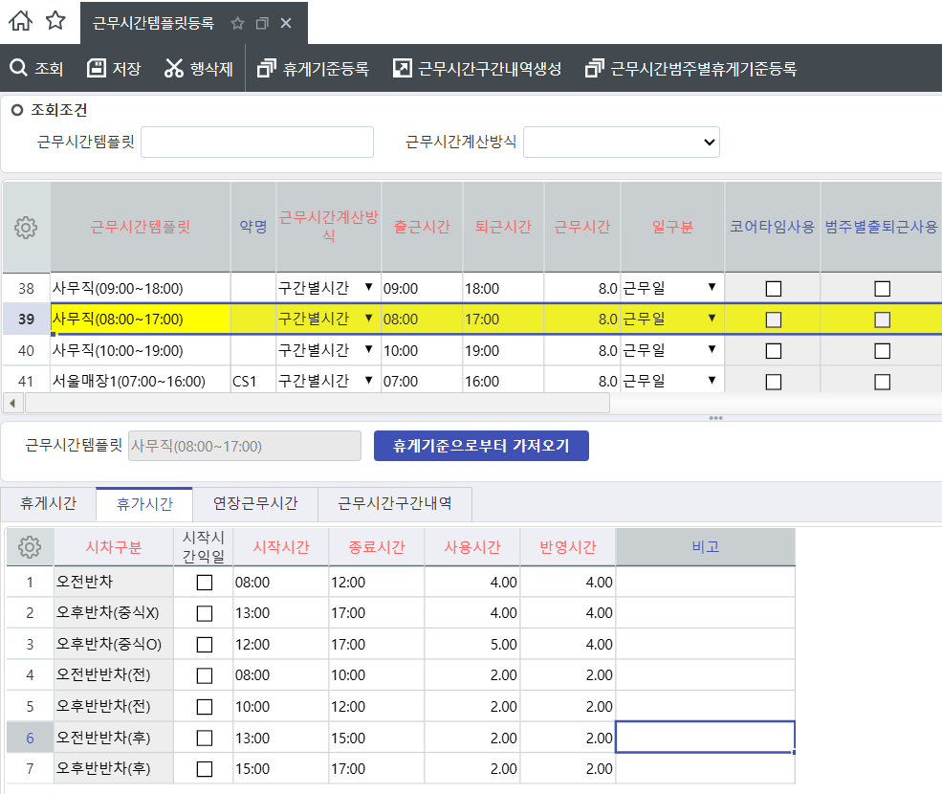Open the upper grid settings gear

[x=26, y=228]
